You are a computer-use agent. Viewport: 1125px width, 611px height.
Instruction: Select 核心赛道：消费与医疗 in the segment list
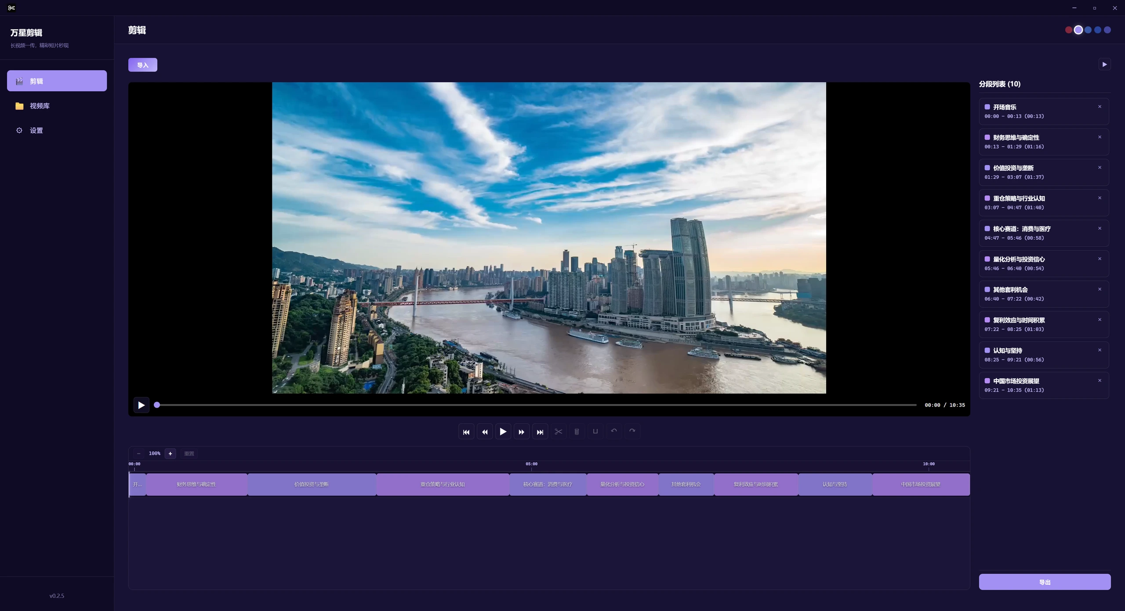click(x=1044, y=233)
